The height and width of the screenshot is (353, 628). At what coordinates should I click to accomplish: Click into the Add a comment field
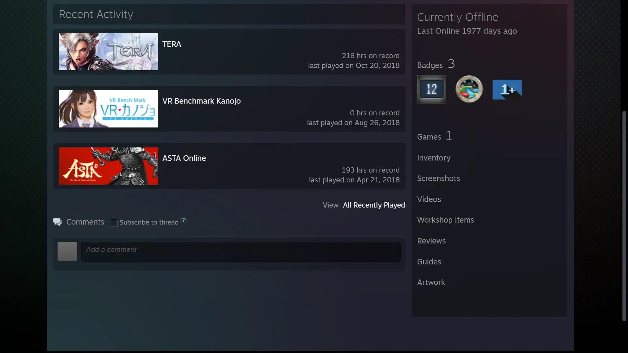(x=241, y=252)
